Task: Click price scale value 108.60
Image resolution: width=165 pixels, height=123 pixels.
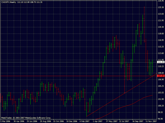Action: [x=161, y=73]
